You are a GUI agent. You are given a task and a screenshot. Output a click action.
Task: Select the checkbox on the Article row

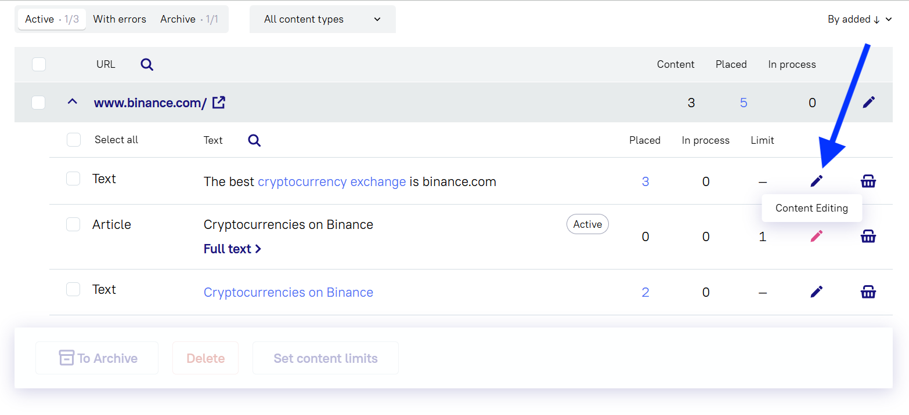73,224
